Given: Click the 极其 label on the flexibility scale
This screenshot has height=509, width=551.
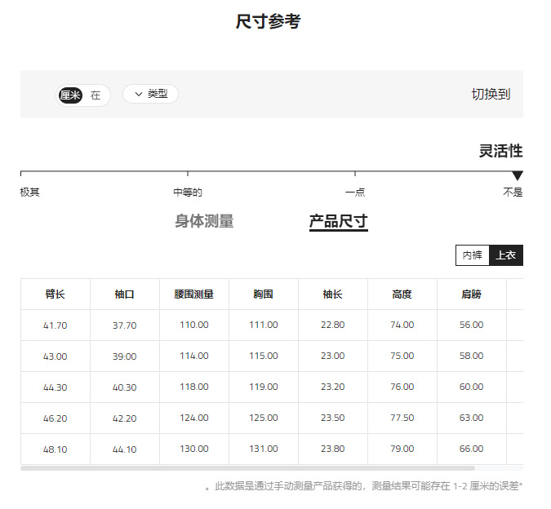Looking at the screenshot, I should 30,193.
